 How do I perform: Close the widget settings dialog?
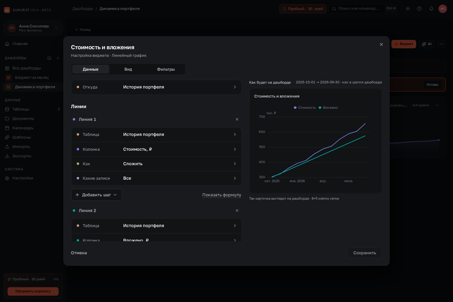tap(381, 44)
